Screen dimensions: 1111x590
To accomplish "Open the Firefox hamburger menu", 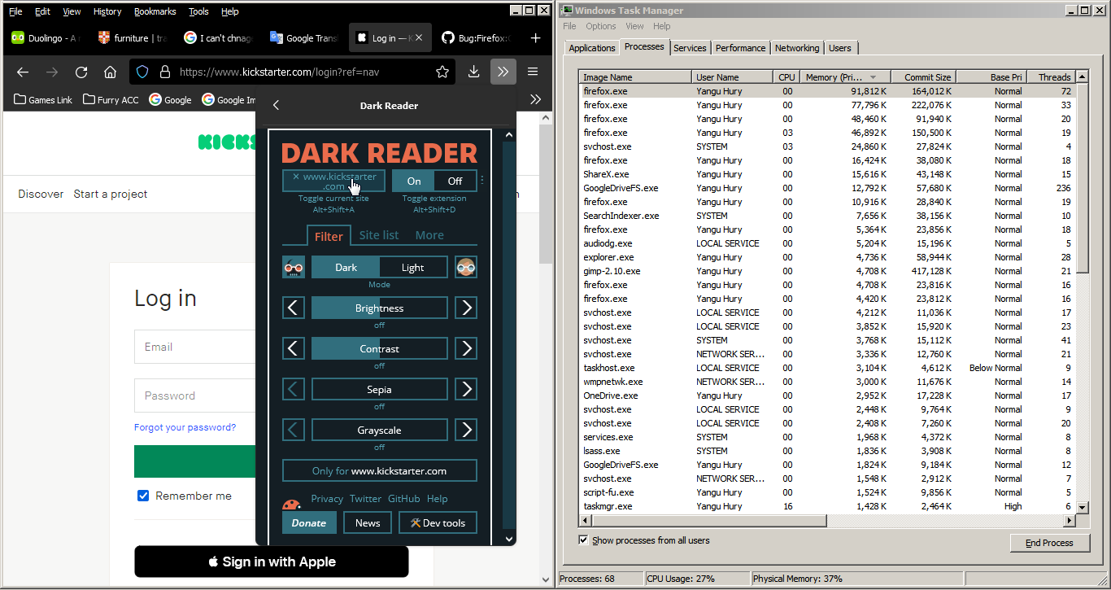I will [533, 72].
